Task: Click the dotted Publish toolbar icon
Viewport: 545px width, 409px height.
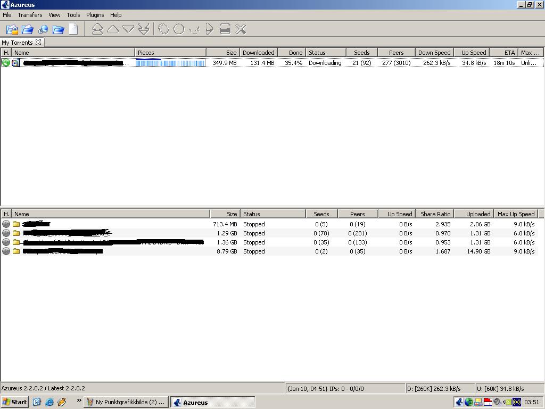Action: [194, 30]
